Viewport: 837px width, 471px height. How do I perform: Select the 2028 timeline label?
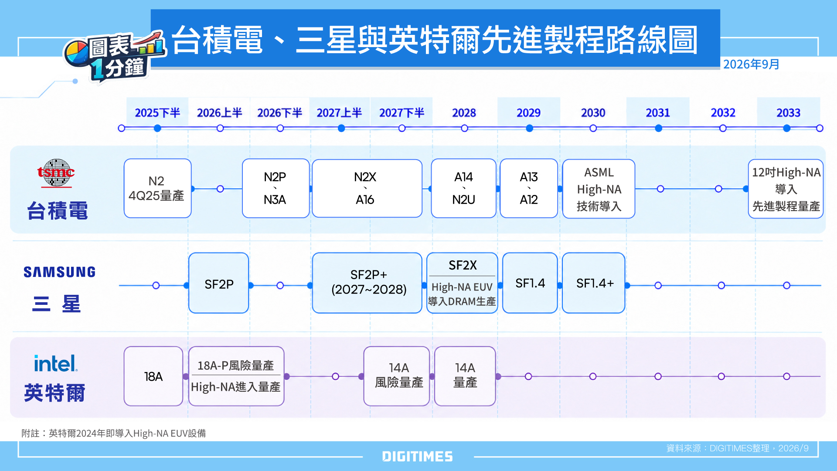pos(464,113)
